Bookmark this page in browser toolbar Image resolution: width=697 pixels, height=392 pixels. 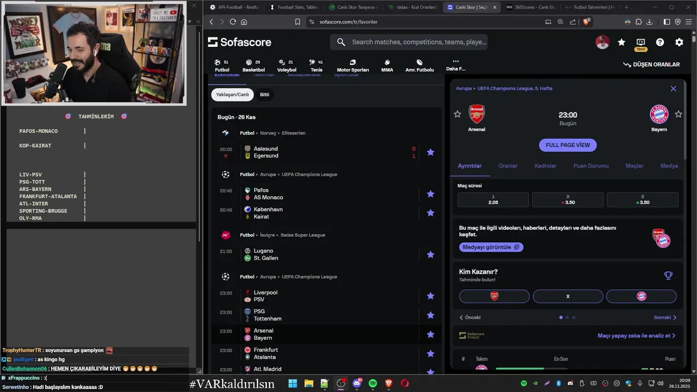(297, 22)
